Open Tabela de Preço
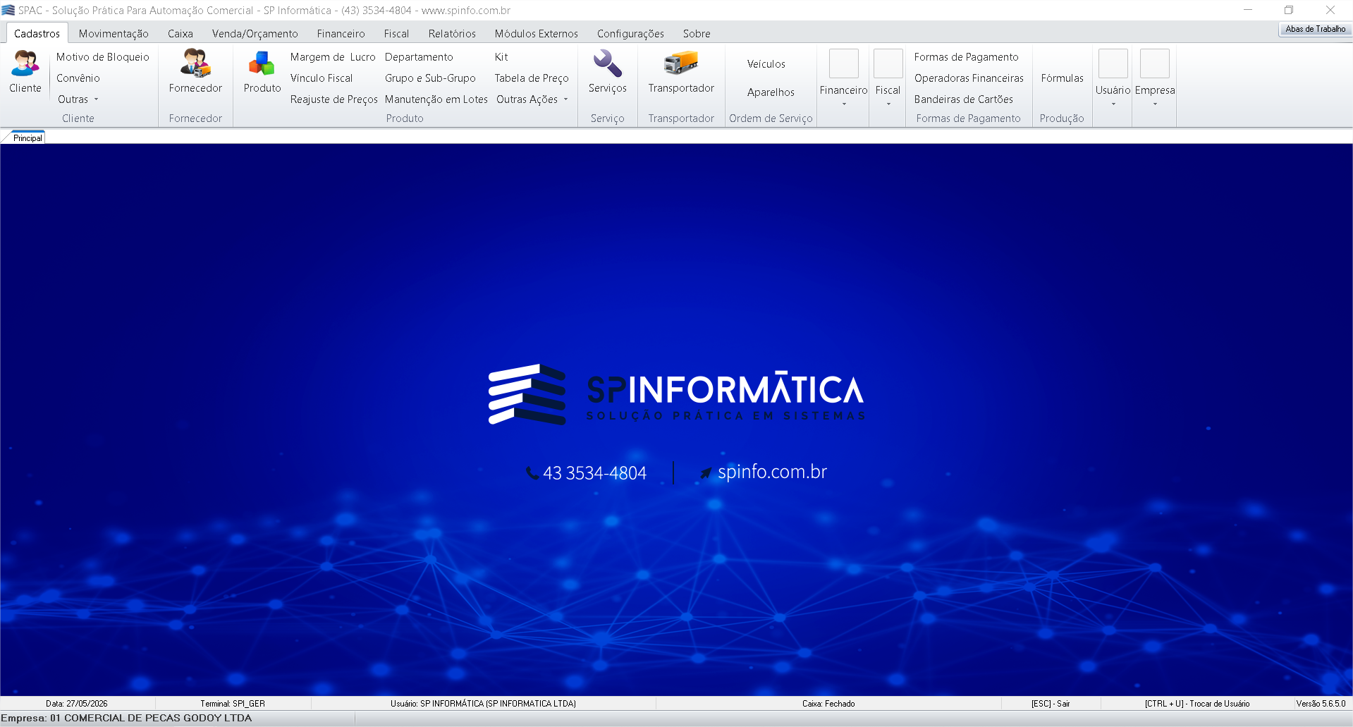Screen dimensions: 1353x727 coord(532,78)
